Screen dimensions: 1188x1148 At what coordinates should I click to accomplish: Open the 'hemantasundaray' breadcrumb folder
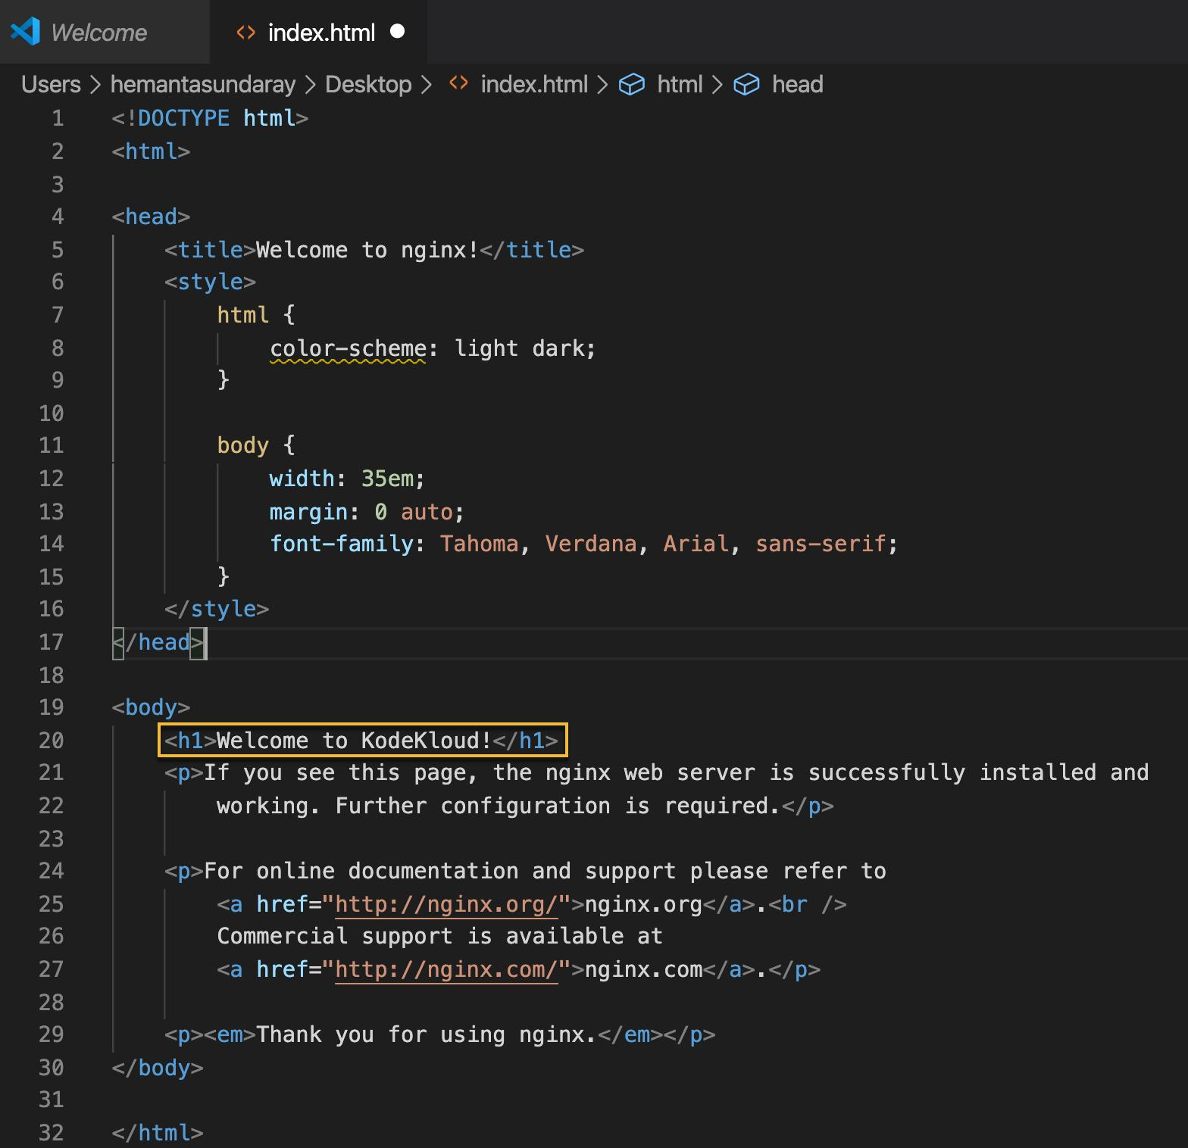(203, 84)
